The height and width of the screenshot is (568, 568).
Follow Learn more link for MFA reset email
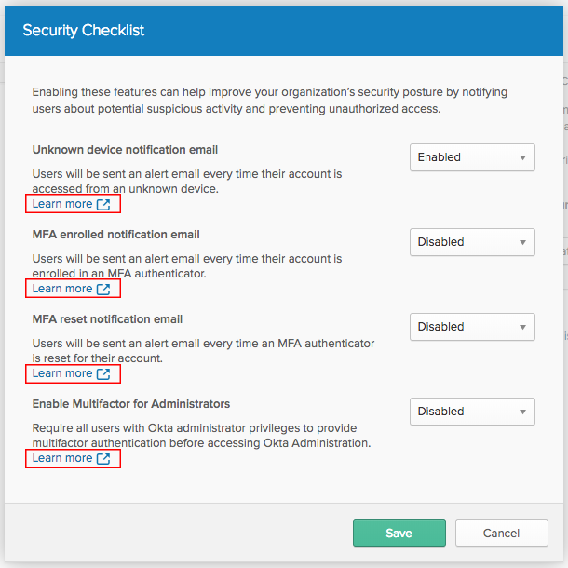(62, 373)
